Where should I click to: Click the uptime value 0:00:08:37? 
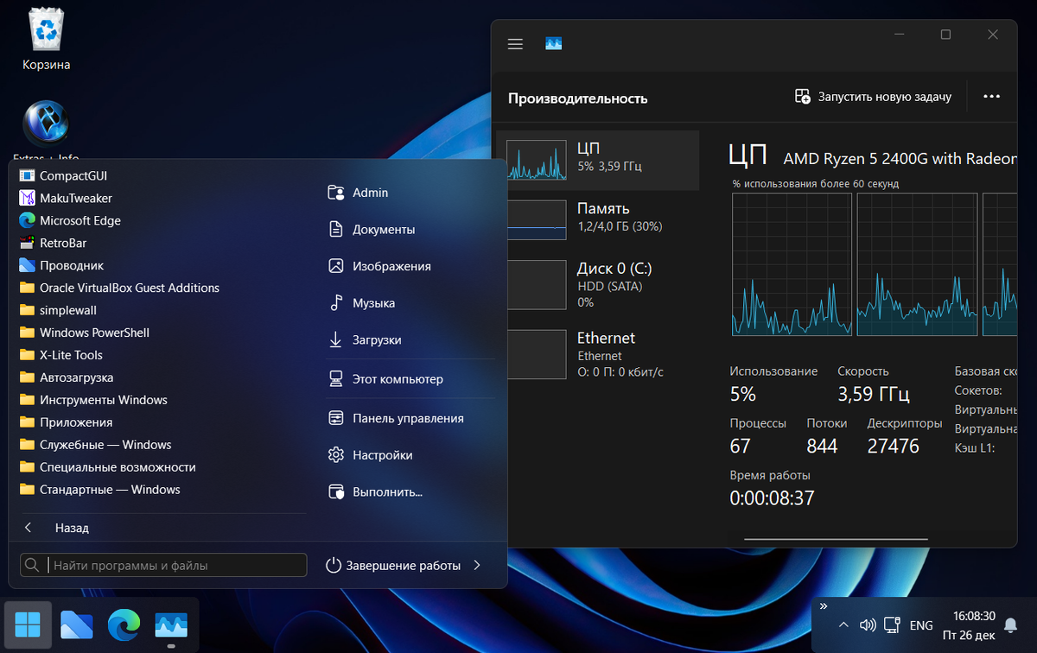tap(772, 498)
